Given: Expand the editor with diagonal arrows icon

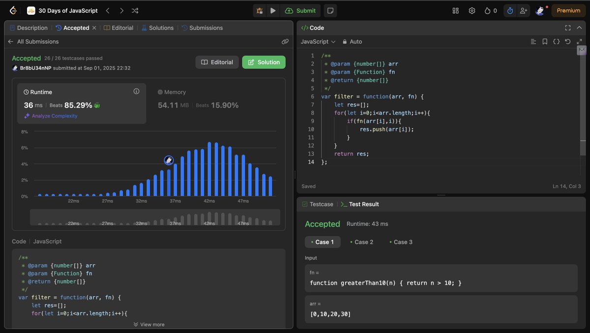Looking at the screenshot, I should coord(579,42).
